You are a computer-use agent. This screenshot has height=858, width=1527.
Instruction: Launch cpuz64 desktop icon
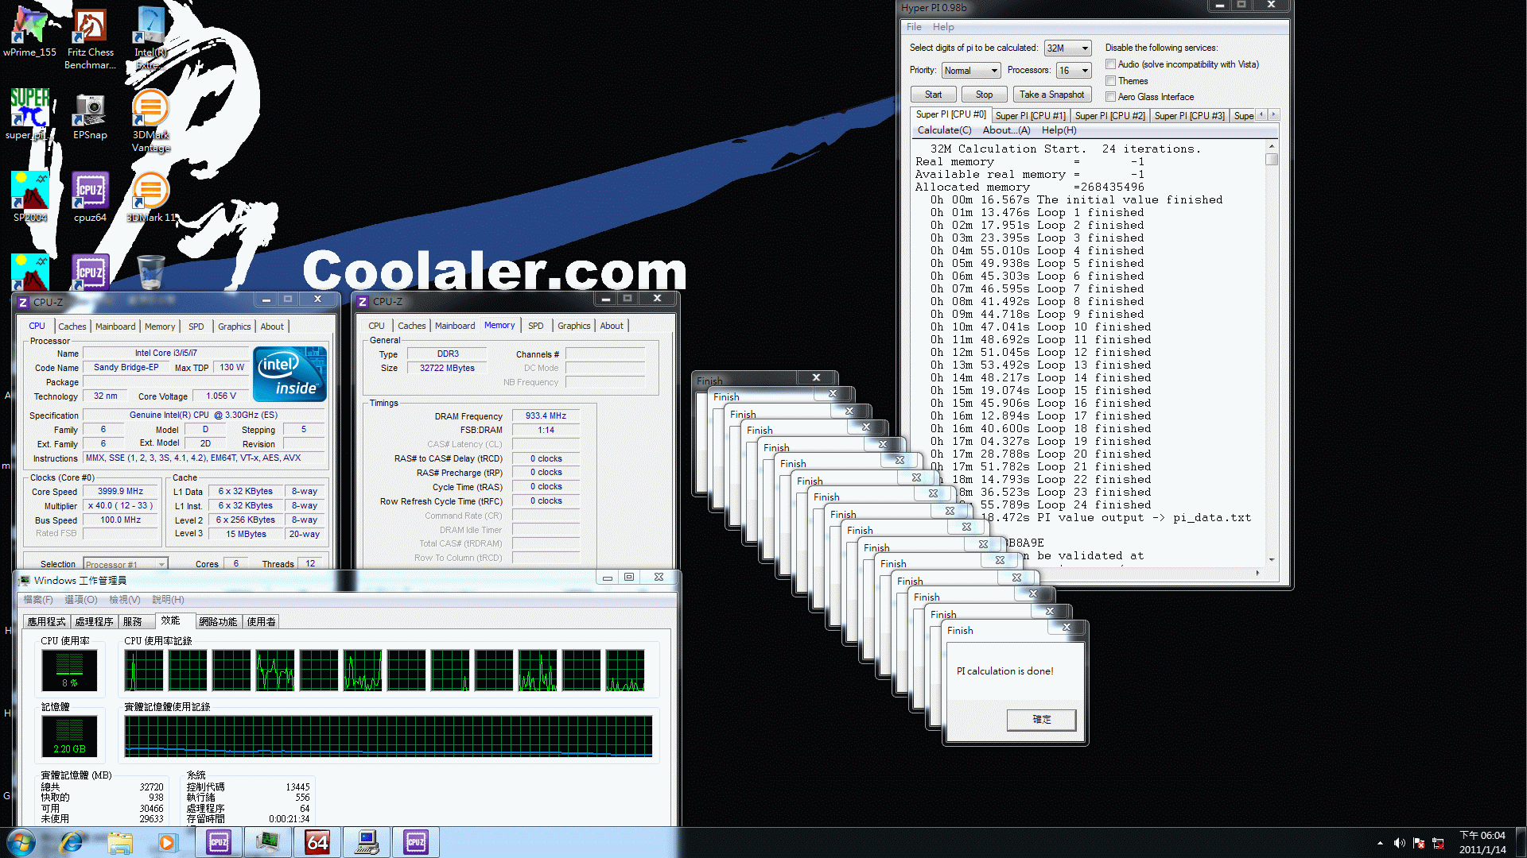click(x=90, y=196)
